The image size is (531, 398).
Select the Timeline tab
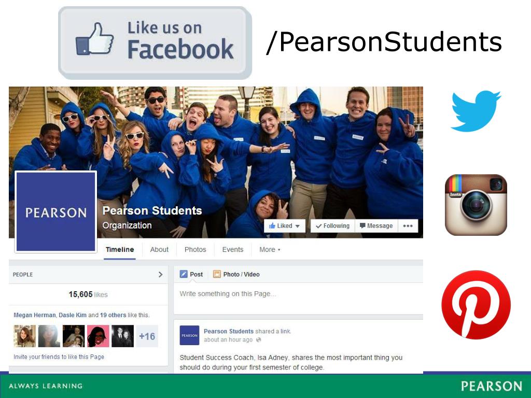pos(120,250)
